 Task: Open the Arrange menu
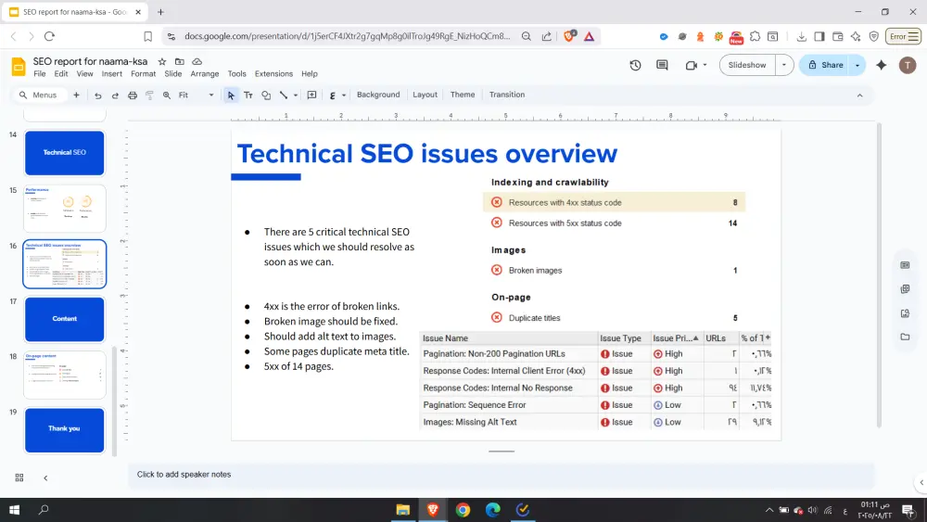[x=205, y=74]
